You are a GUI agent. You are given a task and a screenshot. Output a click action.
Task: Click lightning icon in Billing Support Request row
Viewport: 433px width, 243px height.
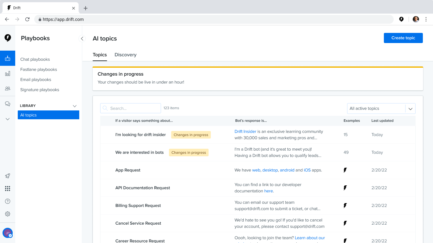coord(345,206)
